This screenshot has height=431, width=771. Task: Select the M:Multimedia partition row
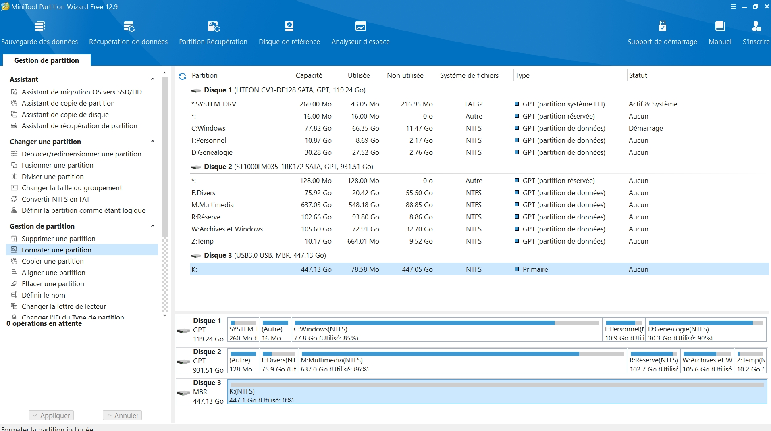tap(479, 205)
